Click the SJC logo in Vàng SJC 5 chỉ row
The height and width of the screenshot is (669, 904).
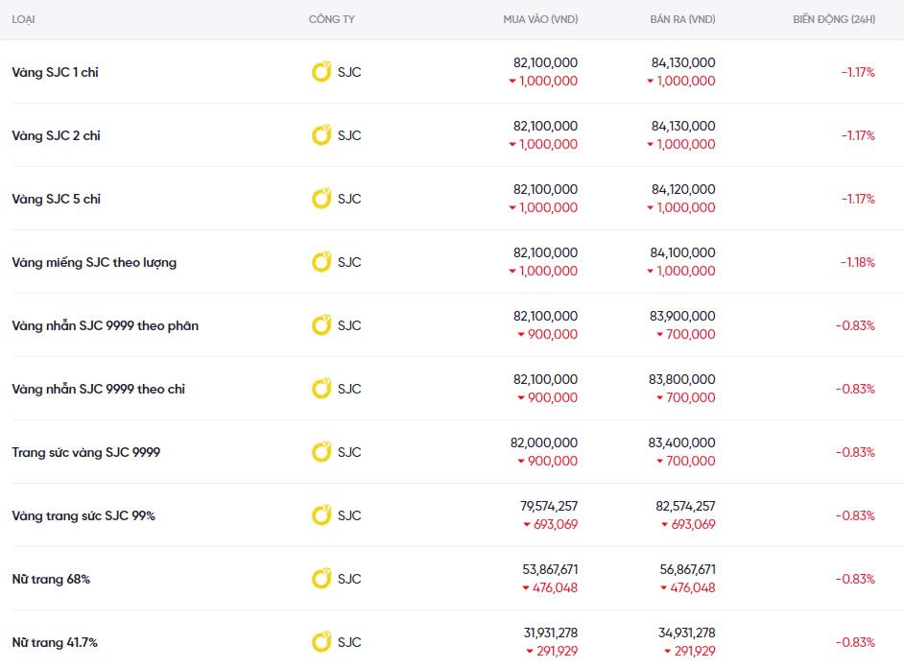coord(321,199)
